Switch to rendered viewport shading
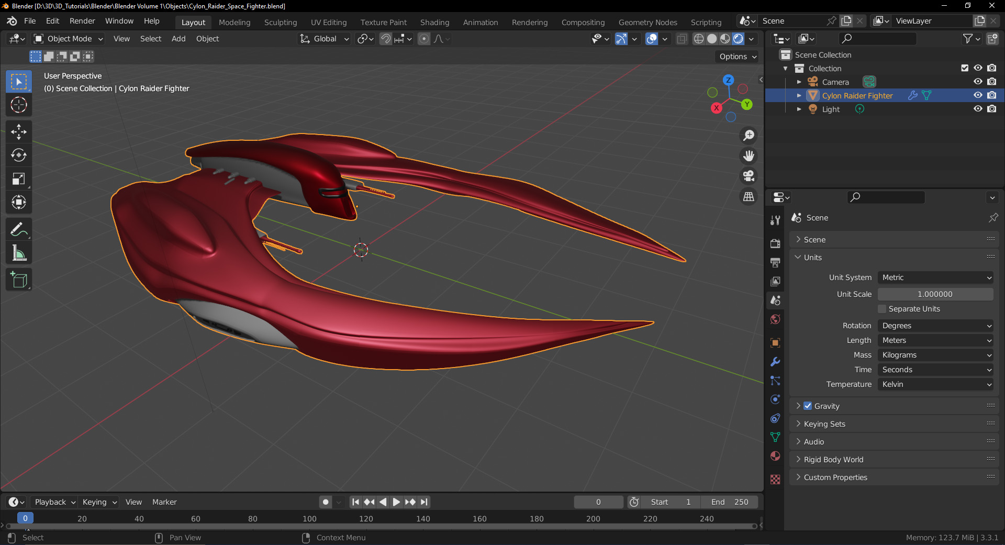This screenshot has width=1005, height=545. [738, 39]
